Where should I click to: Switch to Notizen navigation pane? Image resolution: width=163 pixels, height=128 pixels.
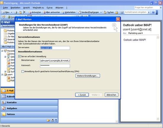[x=29, y=114]
